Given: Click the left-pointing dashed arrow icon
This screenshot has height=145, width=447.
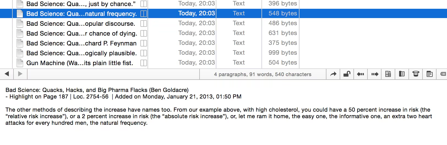Looking at the screenshot, I should [361, 74].
